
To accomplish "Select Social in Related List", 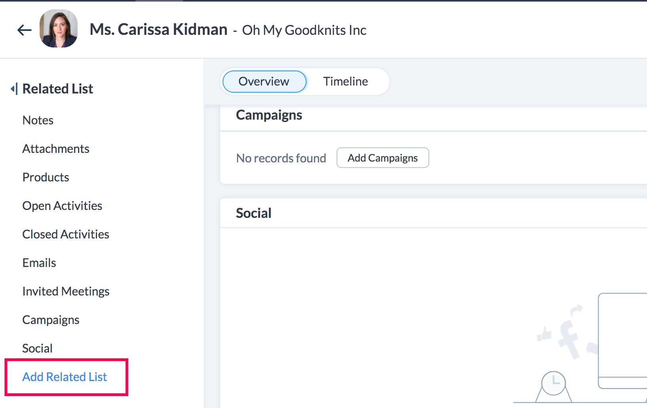I will pyautogui.click(x=37, y=349).
